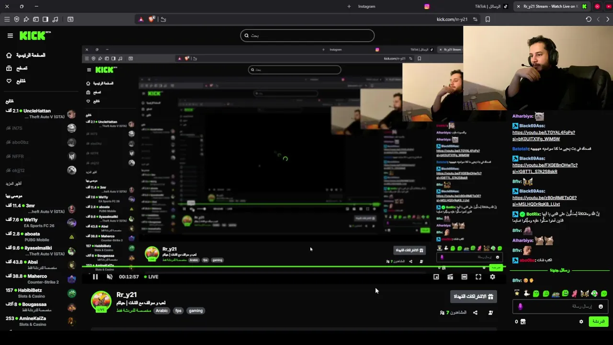Open the shop icon beside the 0 counter
This screenshot has height=345, width=613.
(523, 322)
